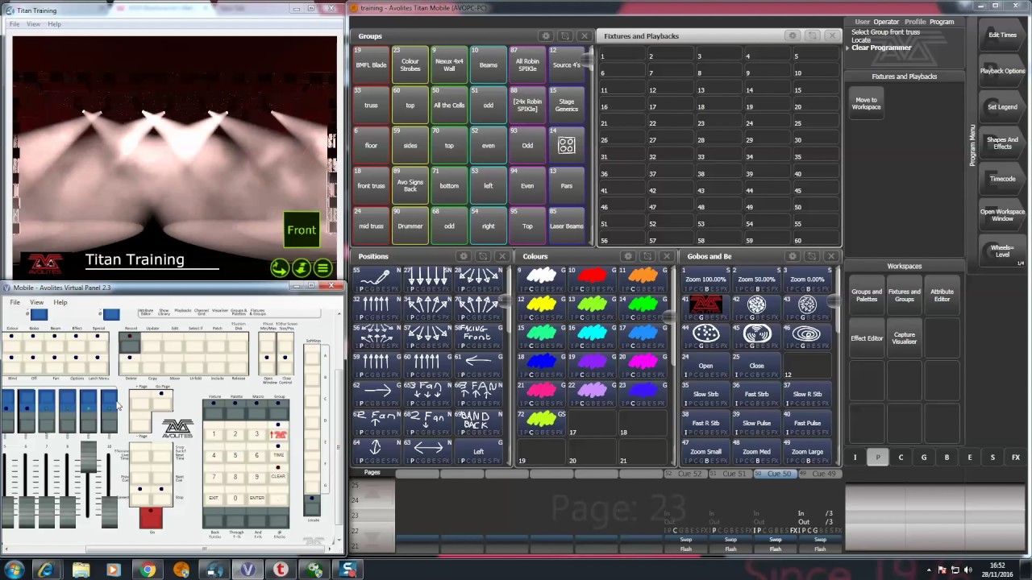Select the left arrow position palette 61

(x=479, y=363)
